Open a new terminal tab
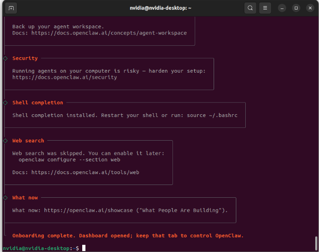 [x=11, y=8]
